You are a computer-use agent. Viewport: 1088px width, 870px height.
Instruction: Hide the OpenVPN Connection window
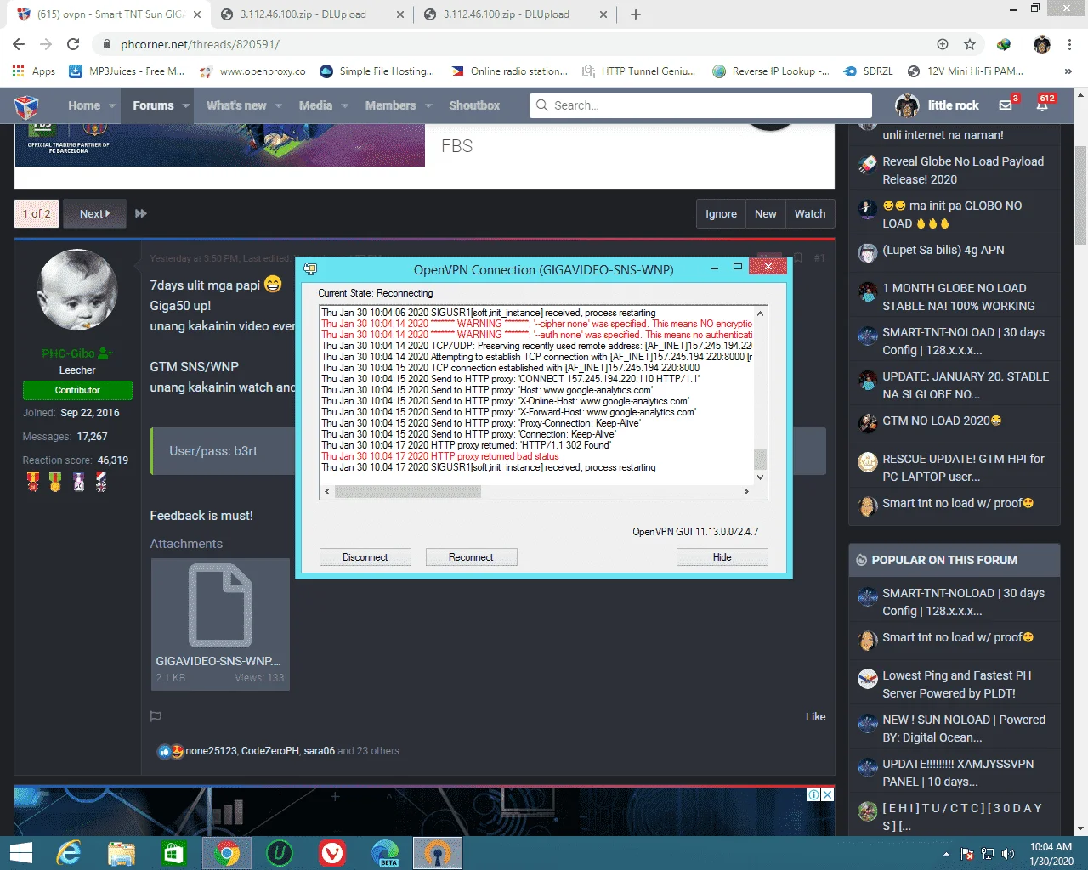722,557
